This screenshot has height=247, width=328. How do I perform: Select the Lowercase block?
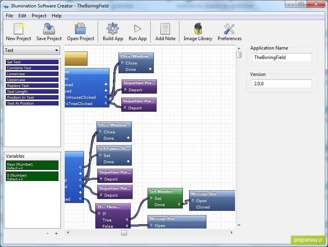[32, 74]
